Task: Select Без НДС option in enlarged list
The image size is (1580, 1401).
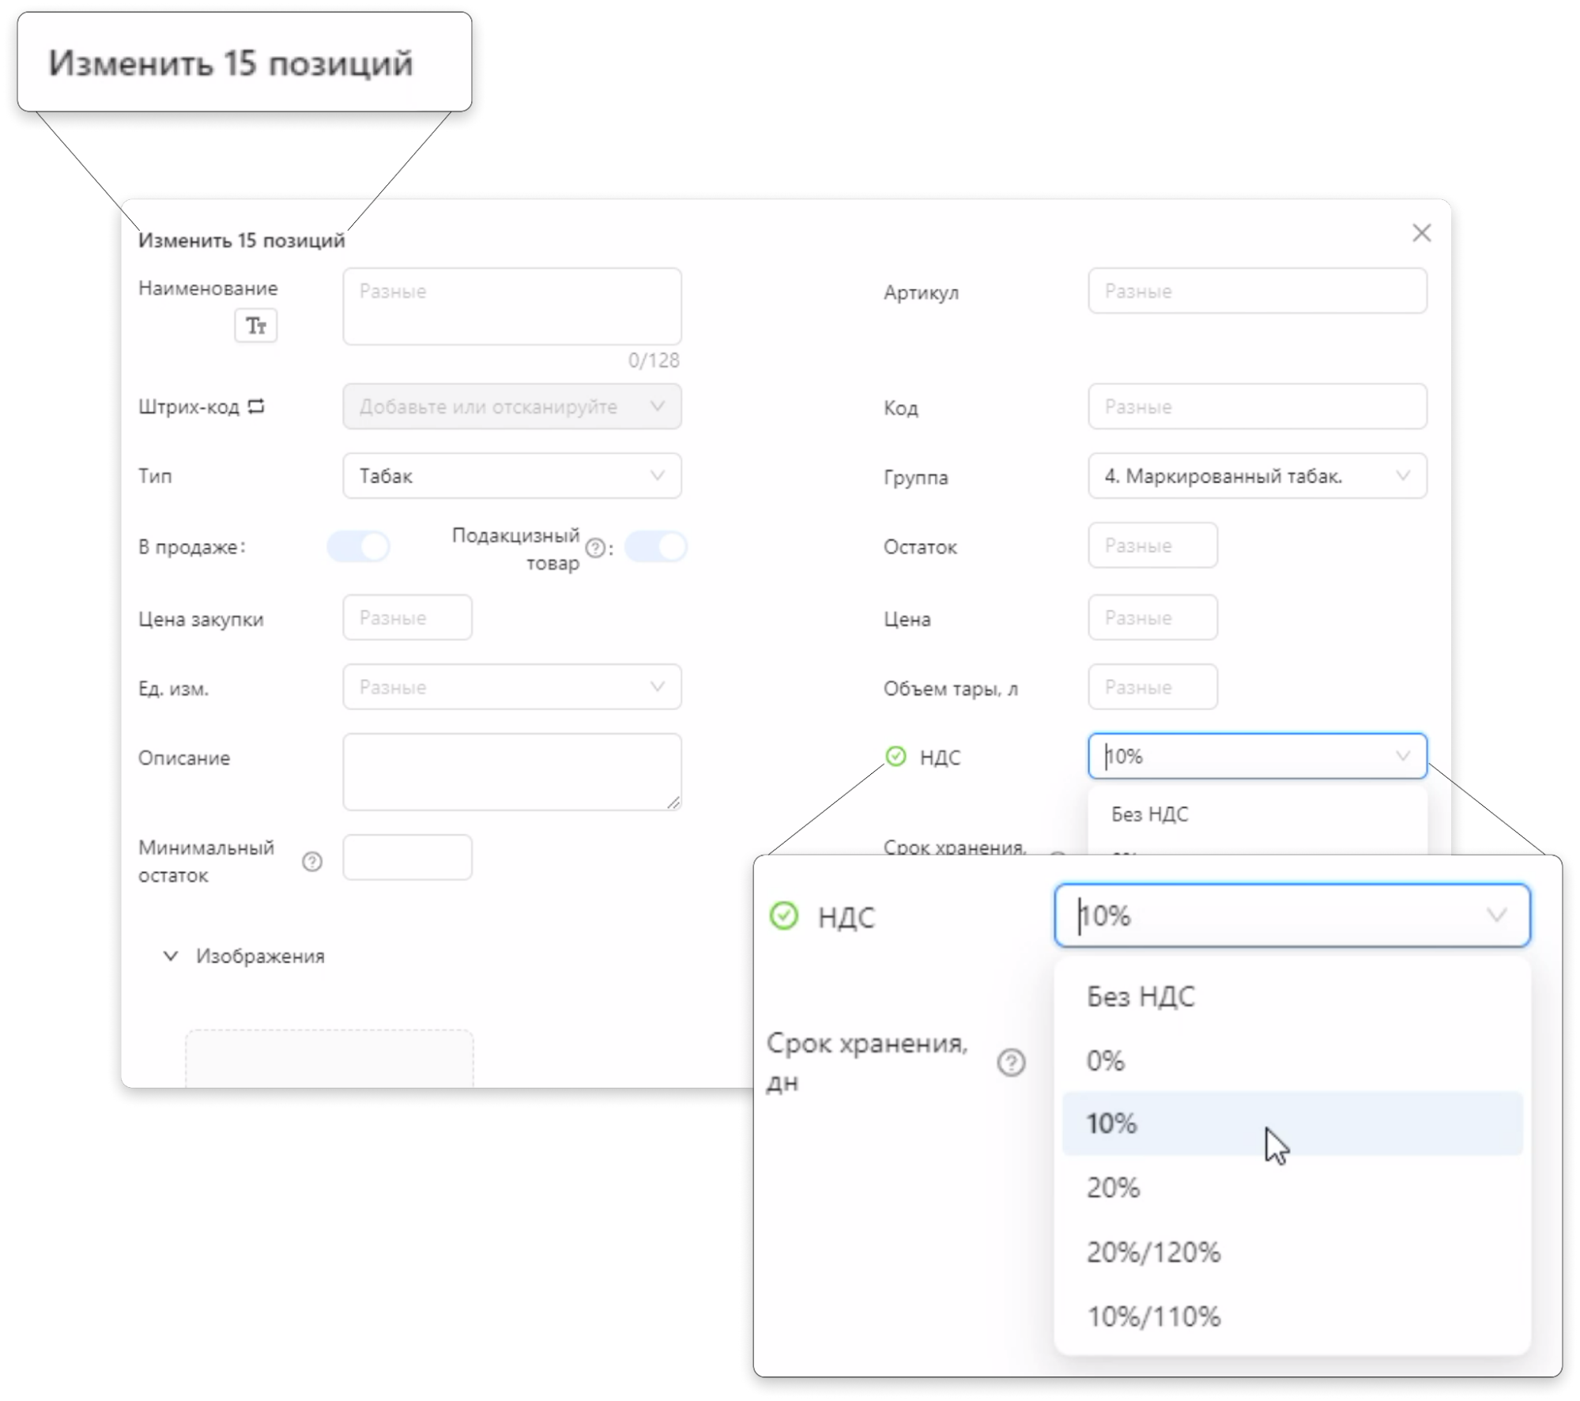Action: click(x=1141, y=997)
